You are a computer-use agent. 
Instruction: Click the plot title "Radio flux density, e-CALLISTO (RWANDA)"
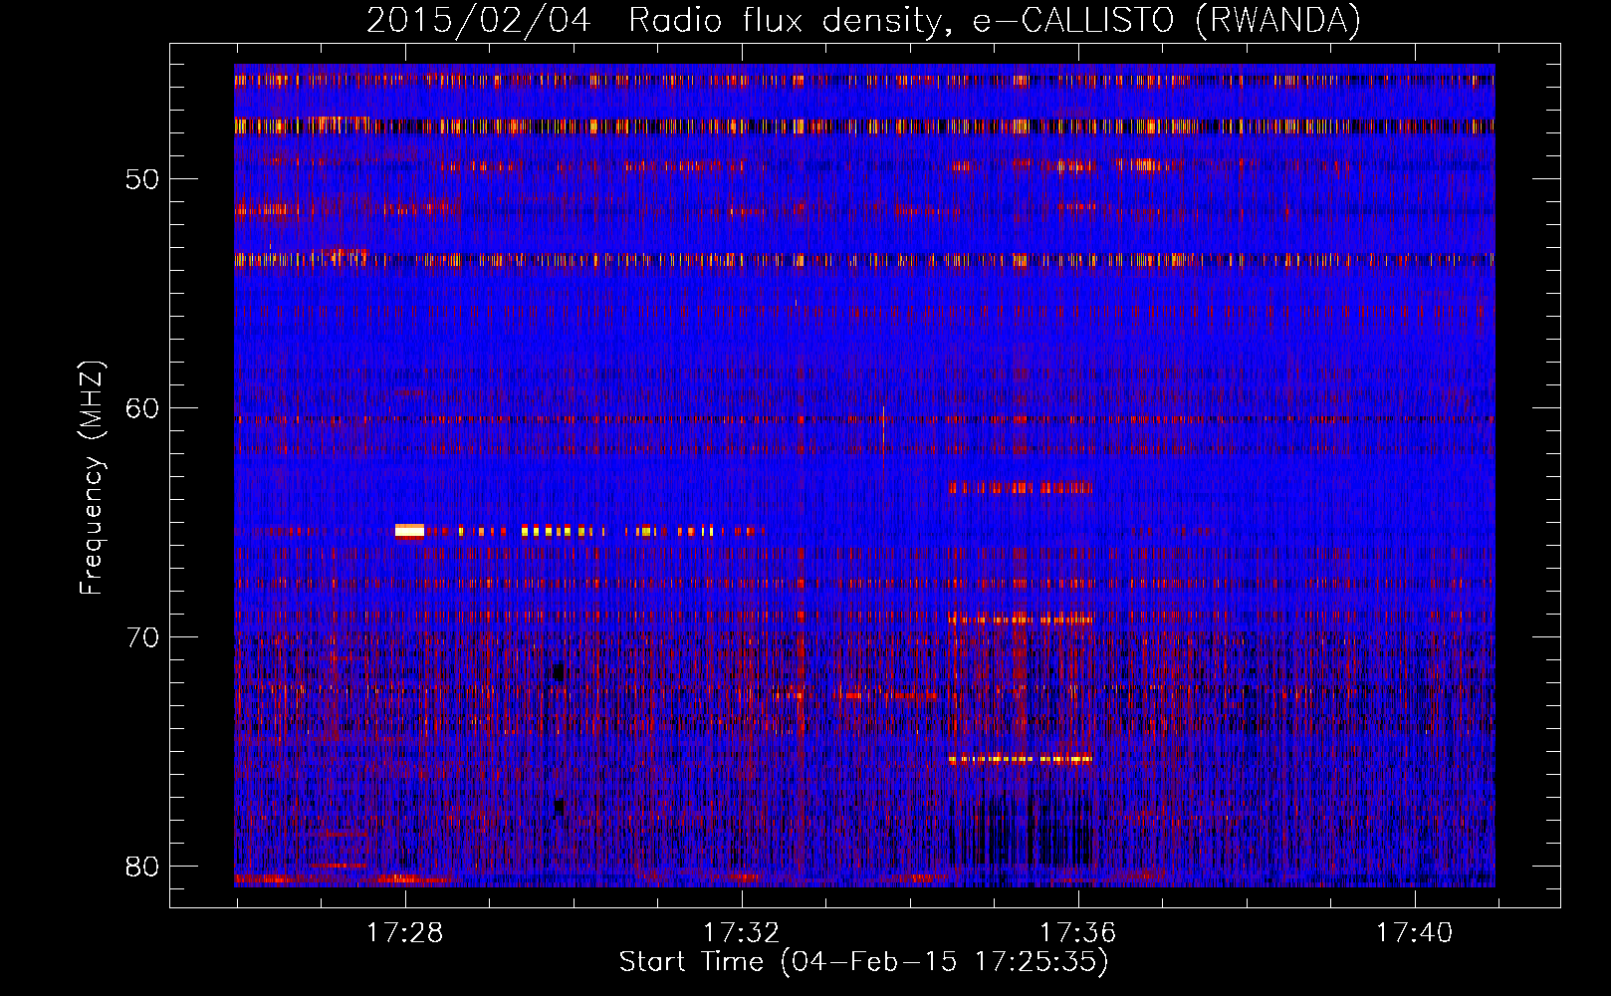pos(995,20)
